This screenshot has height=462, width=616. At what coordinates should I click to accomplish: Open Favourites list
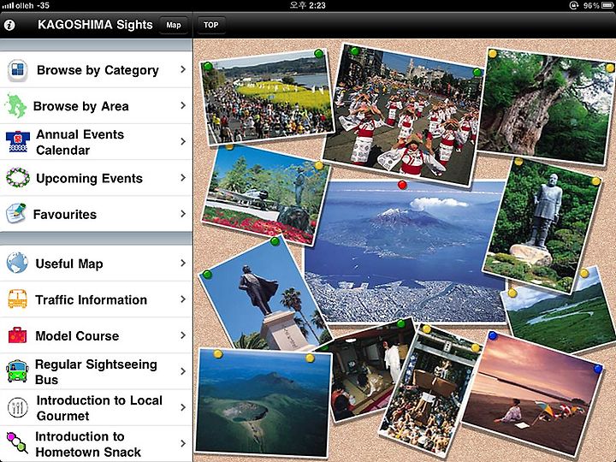tap(96, 214)
